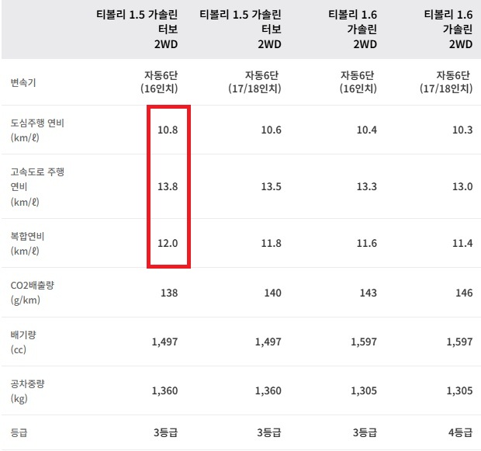Click 1,597 displacement in the 143 CO2 column

pyautogui.click(x=364, y=342)
